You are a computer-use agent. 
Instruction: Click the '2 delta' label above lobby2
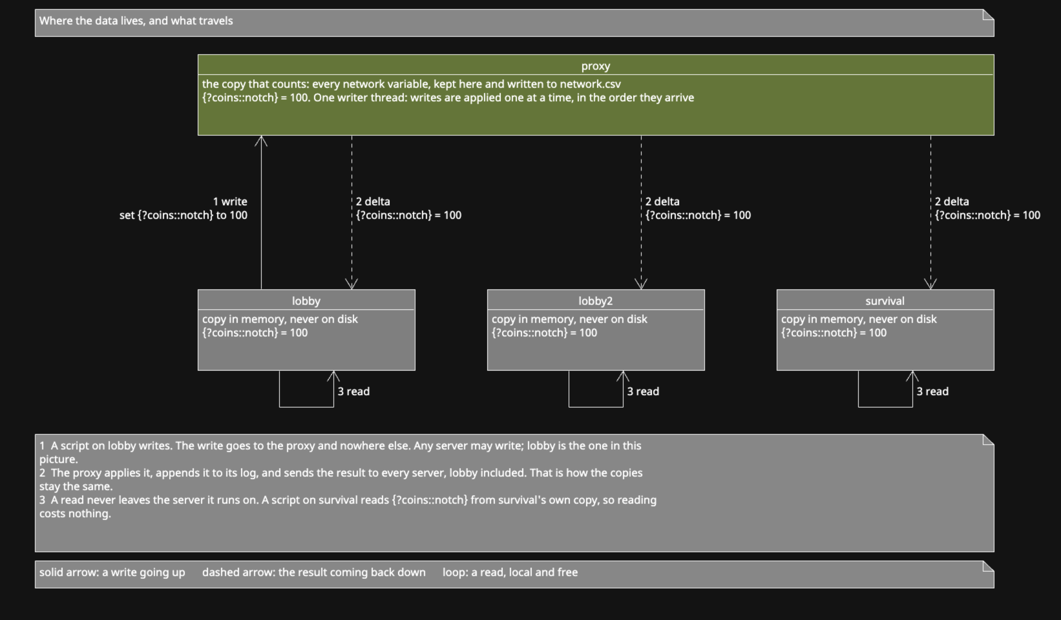662,201
